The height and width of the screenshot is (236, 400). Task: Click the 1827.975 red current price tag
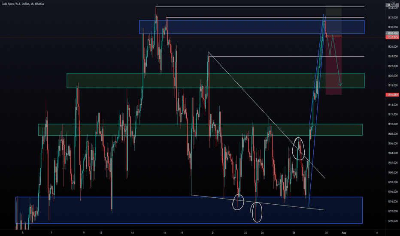[x=392, y=37]
